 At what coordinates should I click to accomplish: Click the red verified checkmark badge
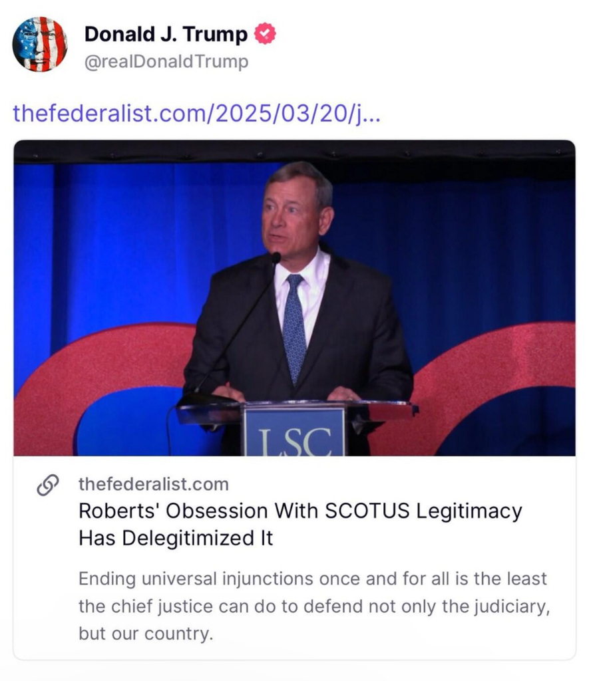point(266,34)
